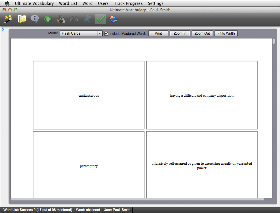Click the blue book icon
The image size is (280, 213).
click(114, 19)
